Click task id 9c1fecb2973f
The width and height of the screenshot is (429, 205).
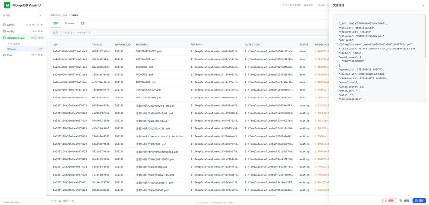[x=101, y=182]
